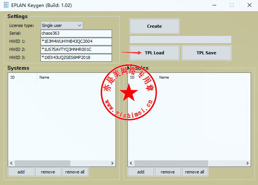This screenshot has width=258, height=185.
Task: Click the HWID 2 input field
Action: click(76, 50)
